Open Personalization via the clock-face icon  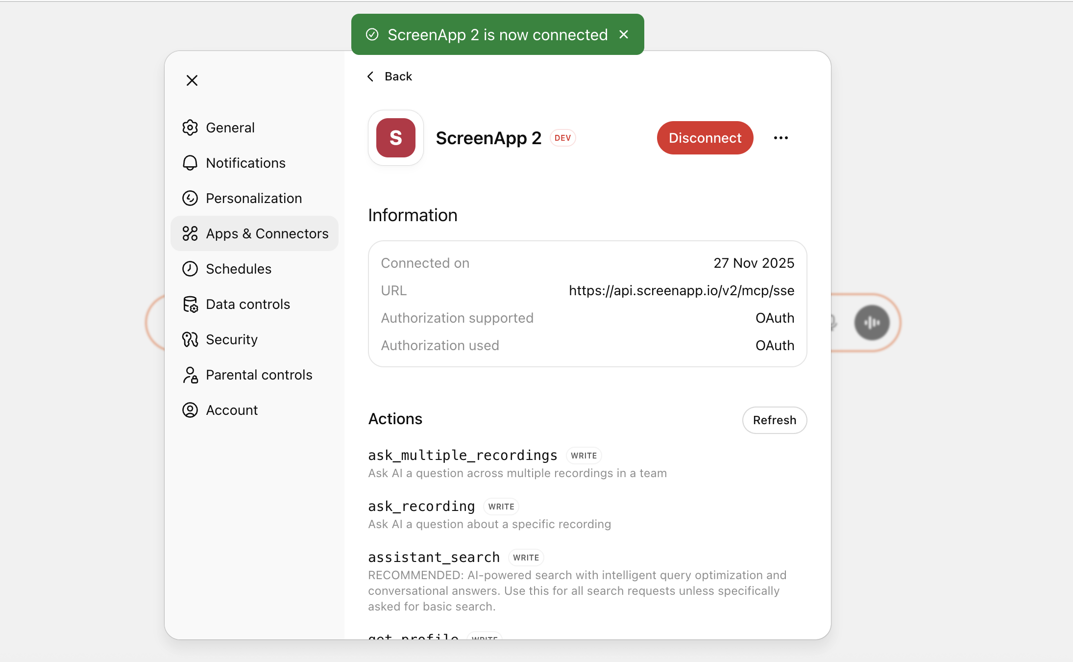[x=191, y=198]
